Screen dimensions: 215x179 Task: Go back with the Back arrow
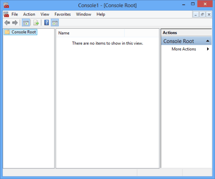7,23
